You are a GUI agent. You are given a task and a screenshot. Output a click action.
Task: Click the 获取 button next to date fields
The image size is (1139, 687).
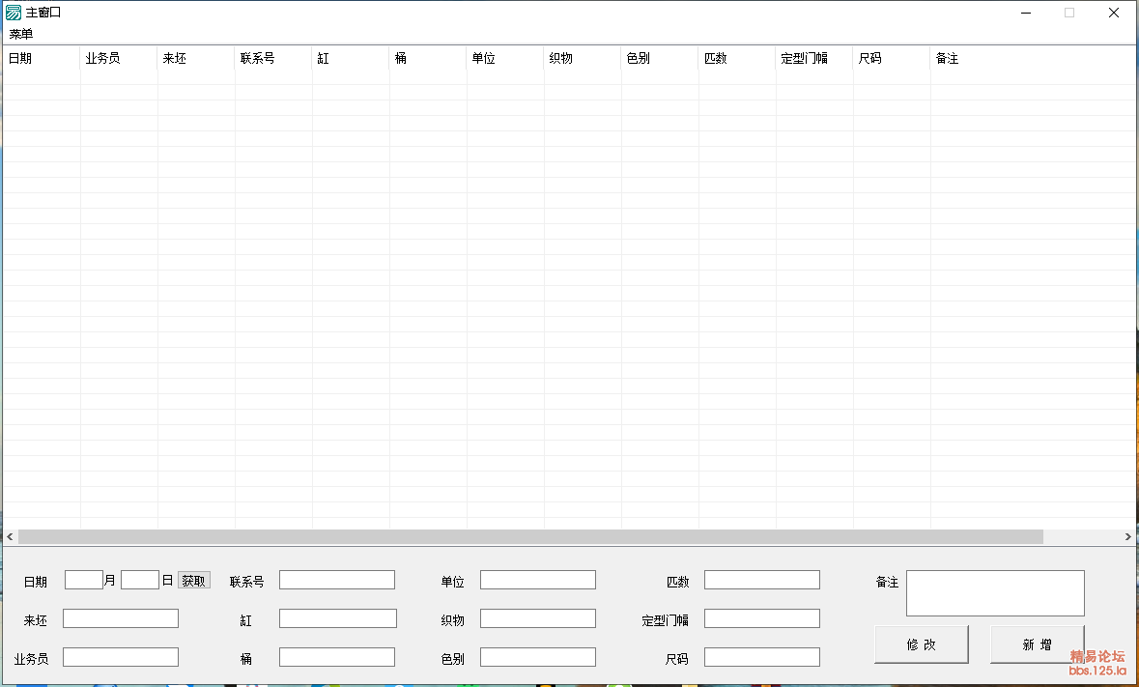click(x=193, y=581)
